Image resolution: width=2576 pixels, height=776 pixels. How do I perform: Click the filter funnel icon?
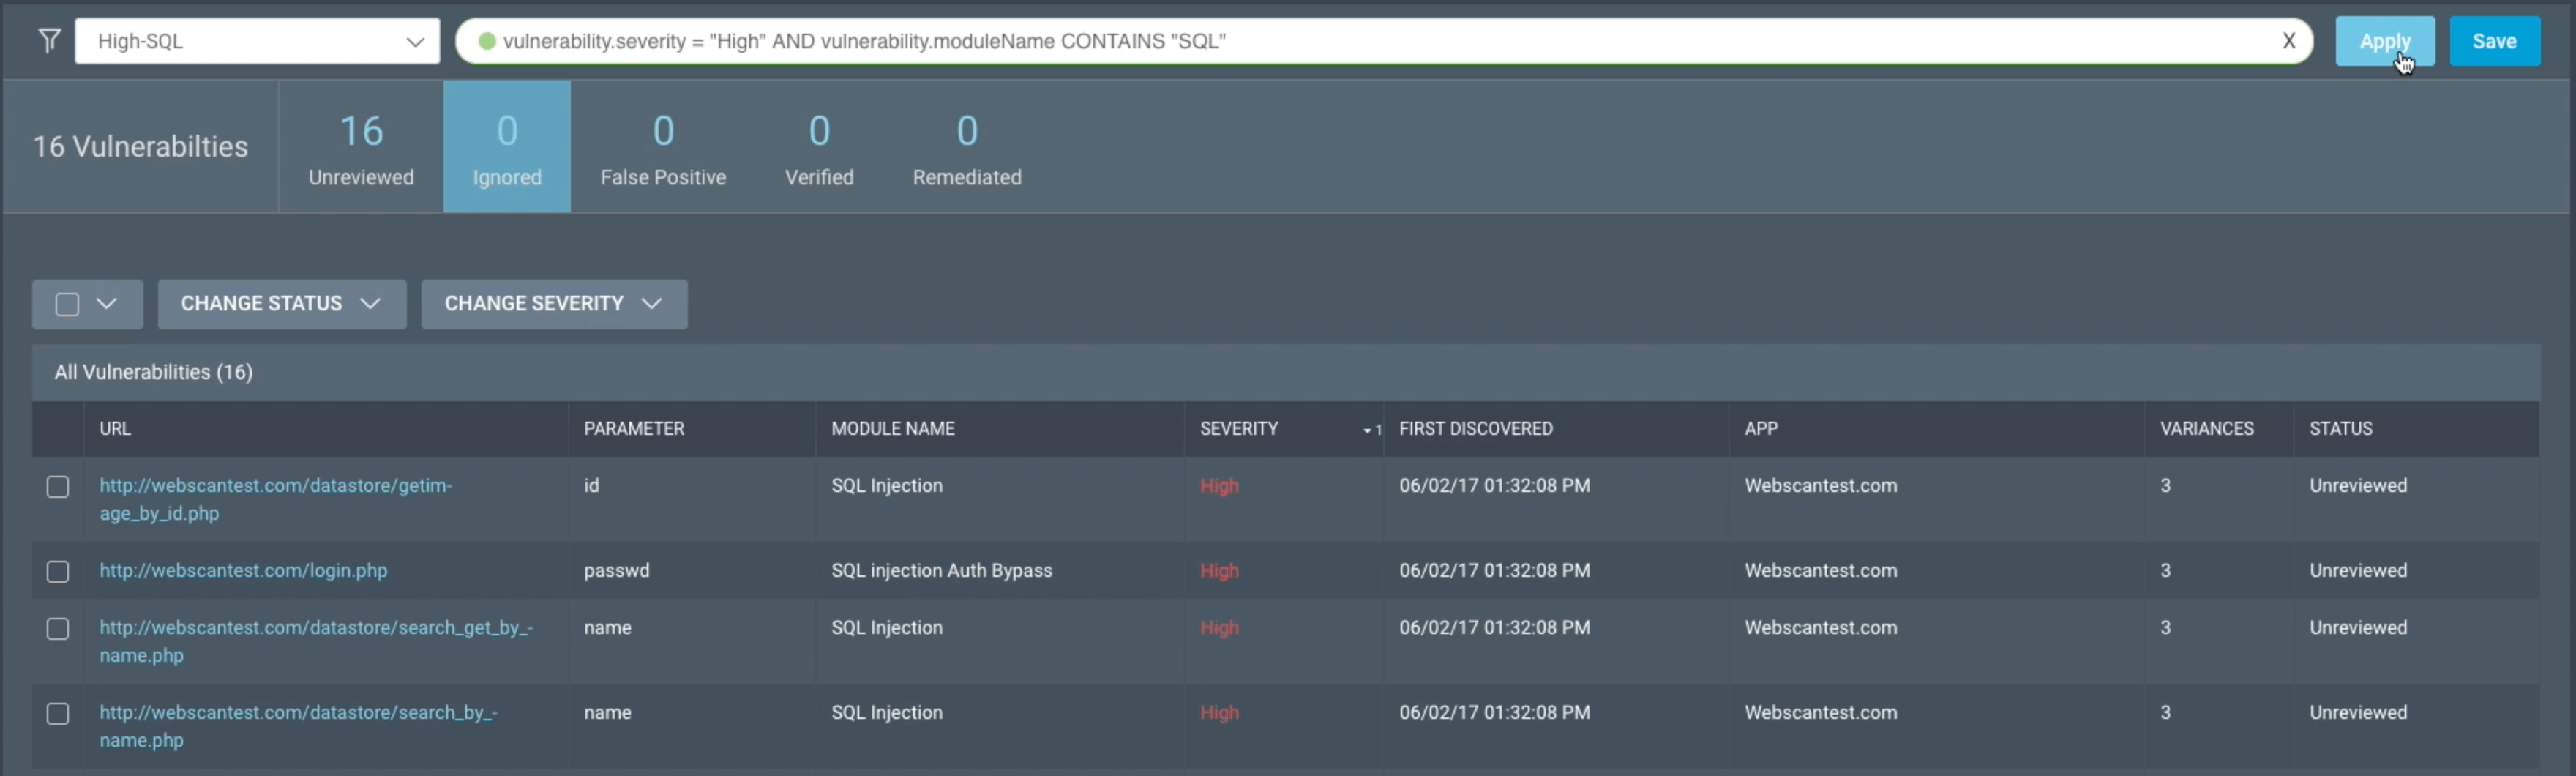49,41
